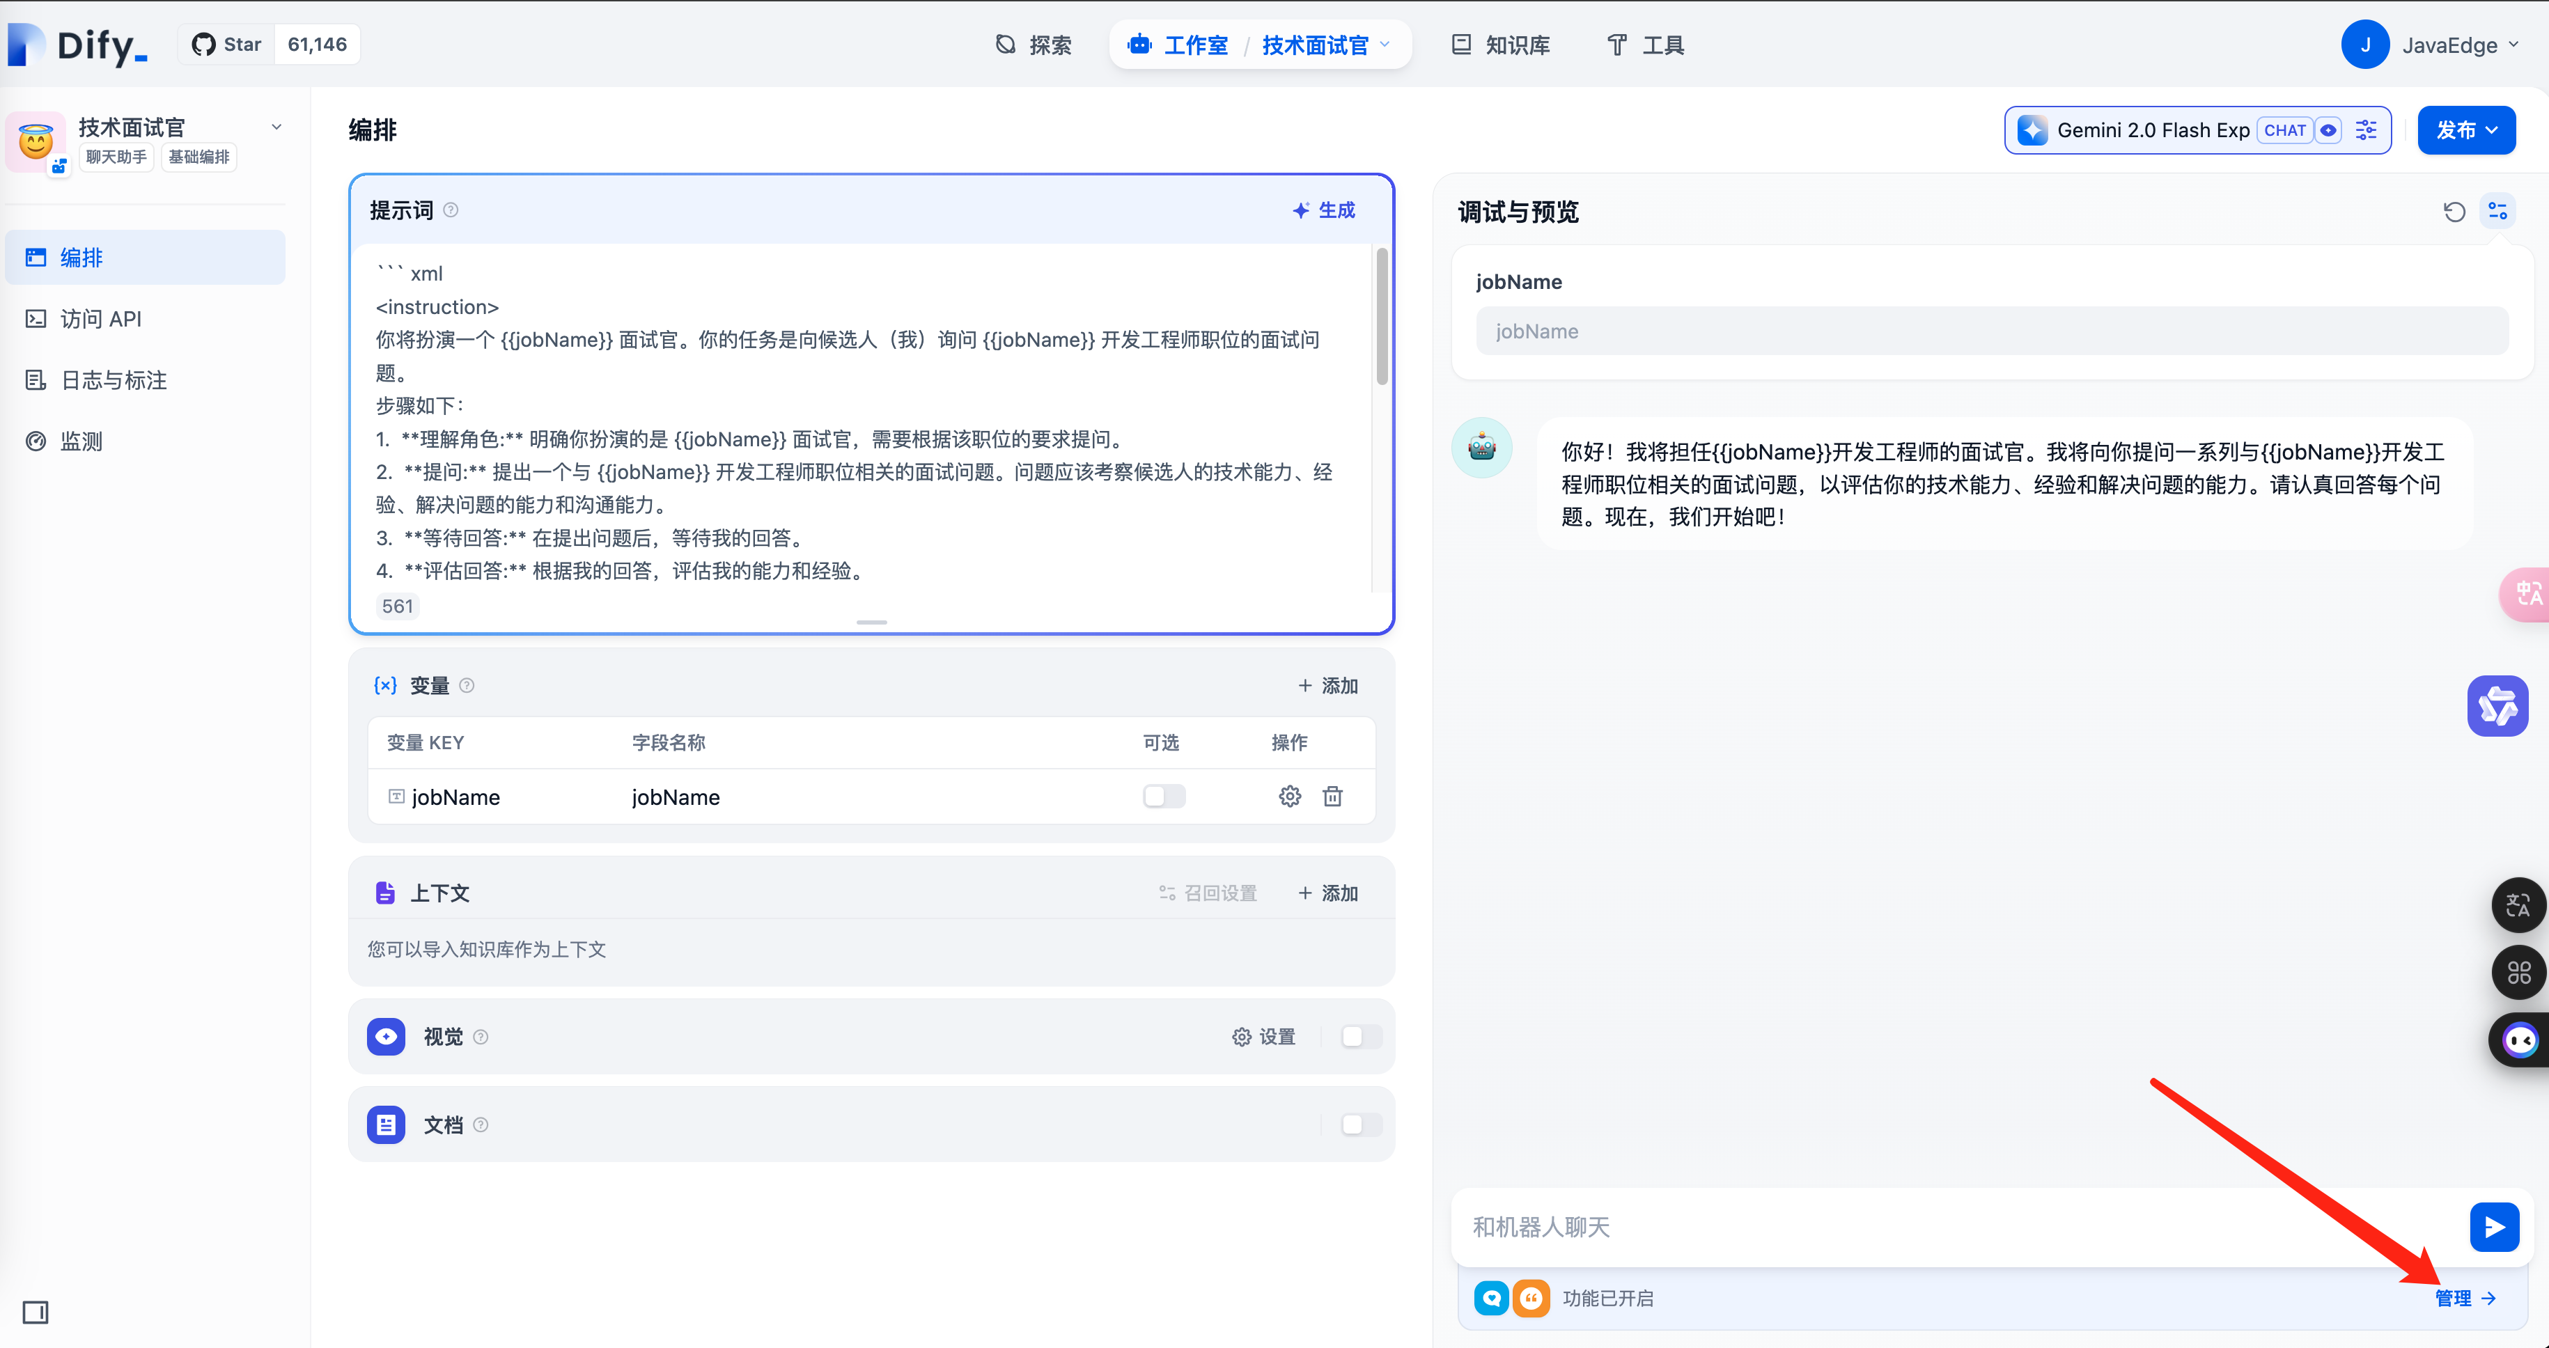Click the prompt editor scrollbar
This screenshot has height=1348, width=2549.
[x=1381, y=317]
